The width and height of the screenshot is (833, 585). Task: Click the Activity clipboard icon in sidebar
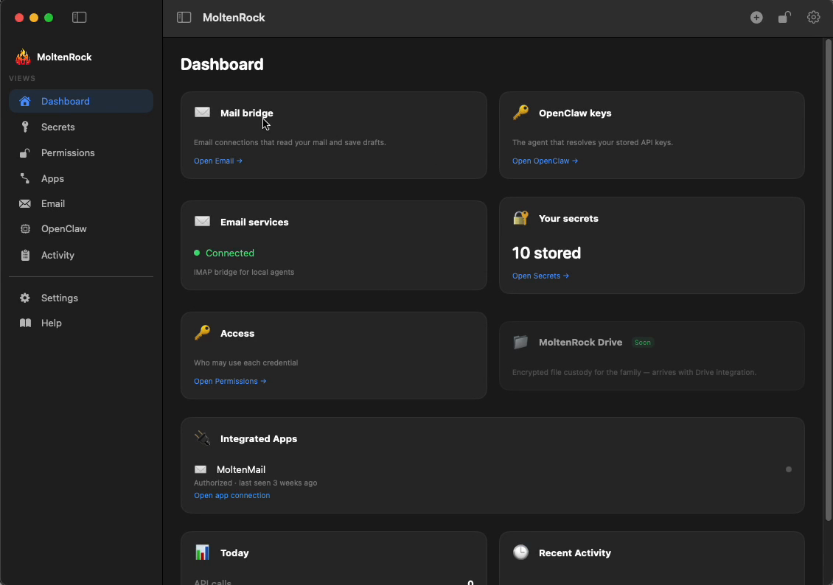[25, 256]
